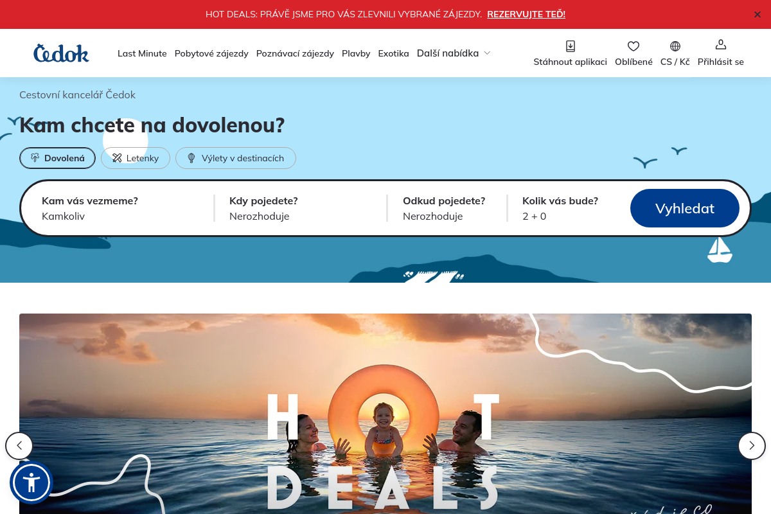Select the Dovolená search type
The image size is (771, 514).
[x=58, y=158]
